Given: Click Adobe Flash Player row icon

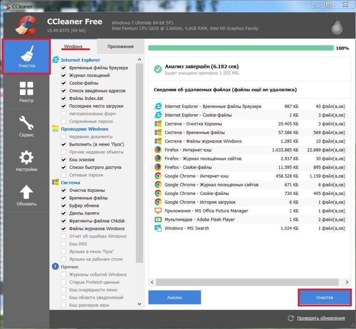Looking at the screenshot, I should 158,219.
